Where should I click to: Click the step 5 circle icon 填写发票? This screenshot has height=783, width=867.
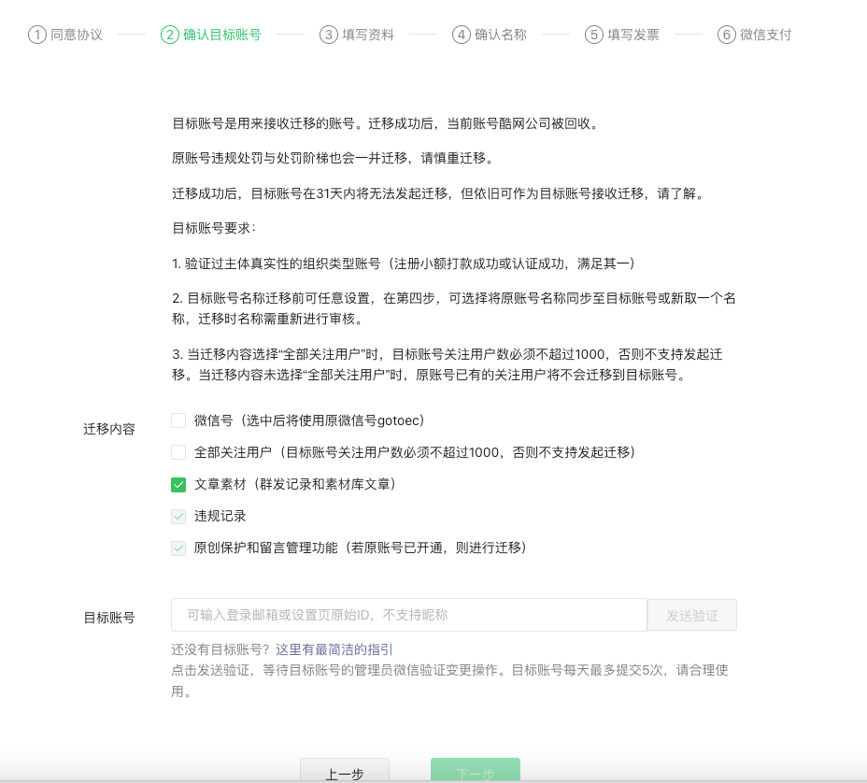point(594,35)
